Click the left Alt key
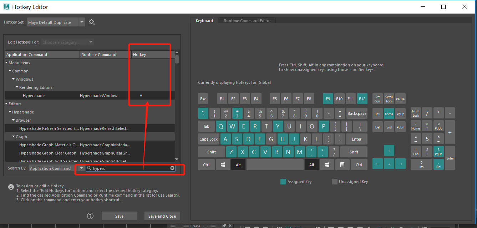This screenshot has height=228, width=477. point(238,165)
